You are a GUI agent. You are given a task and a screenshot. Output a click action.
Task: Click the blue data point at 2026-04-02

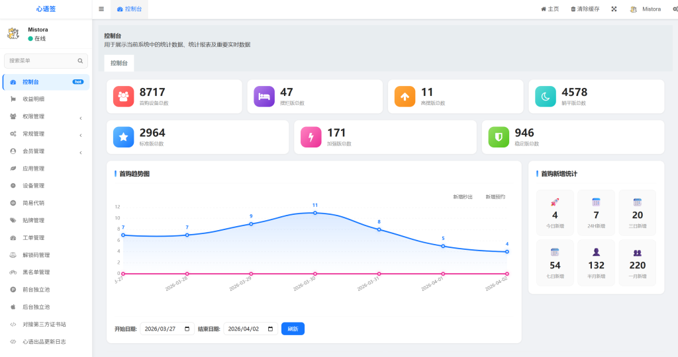click(x=507, y=252)
